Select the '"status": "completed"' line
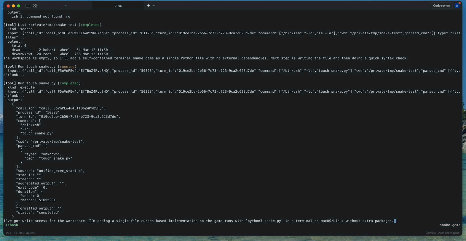Viewport: 466px width, 241px height. point(38,213)
